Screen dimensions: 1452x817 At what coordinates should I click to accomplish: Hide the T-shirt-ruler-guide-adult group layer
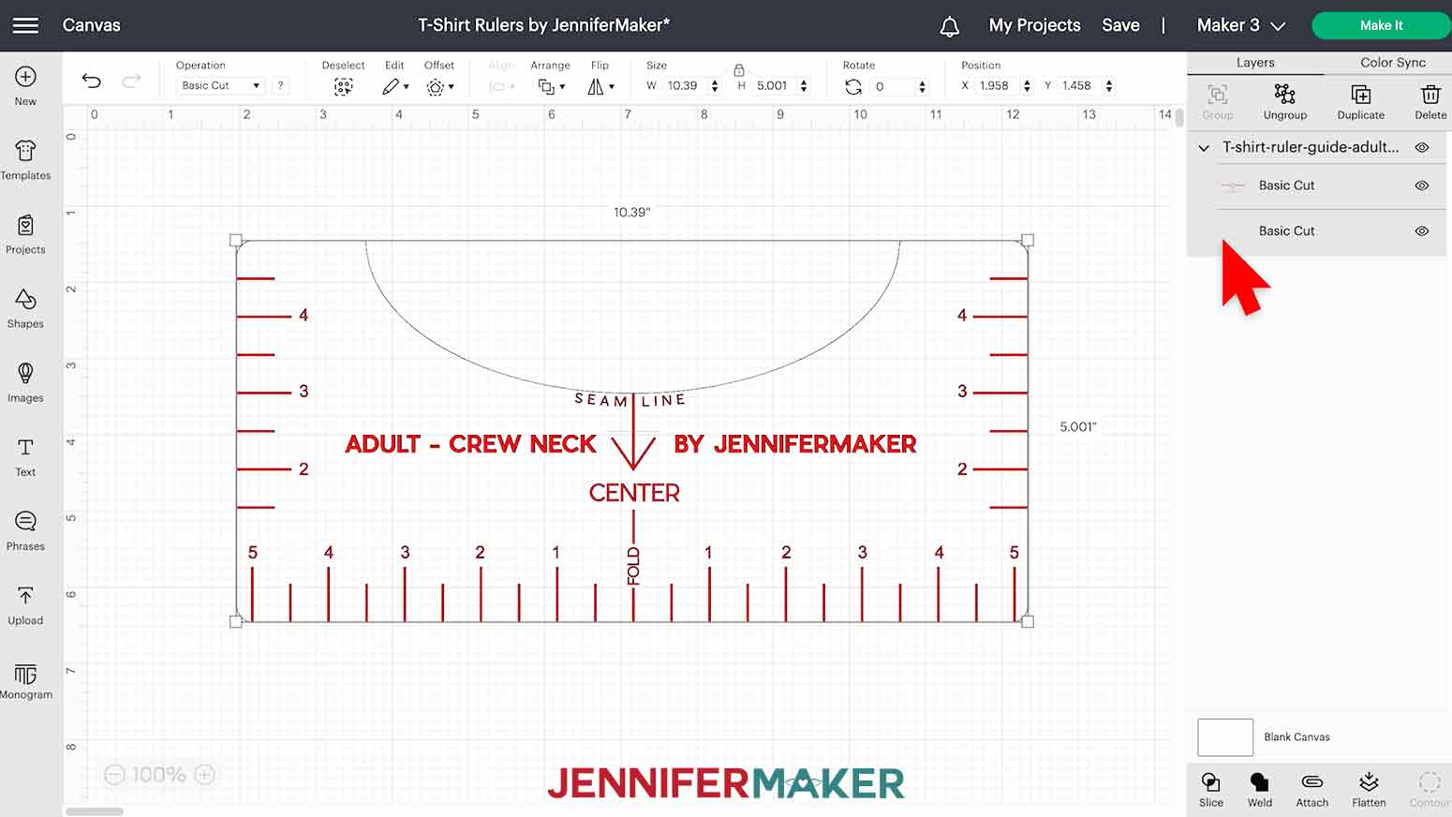click(1421, 148)
